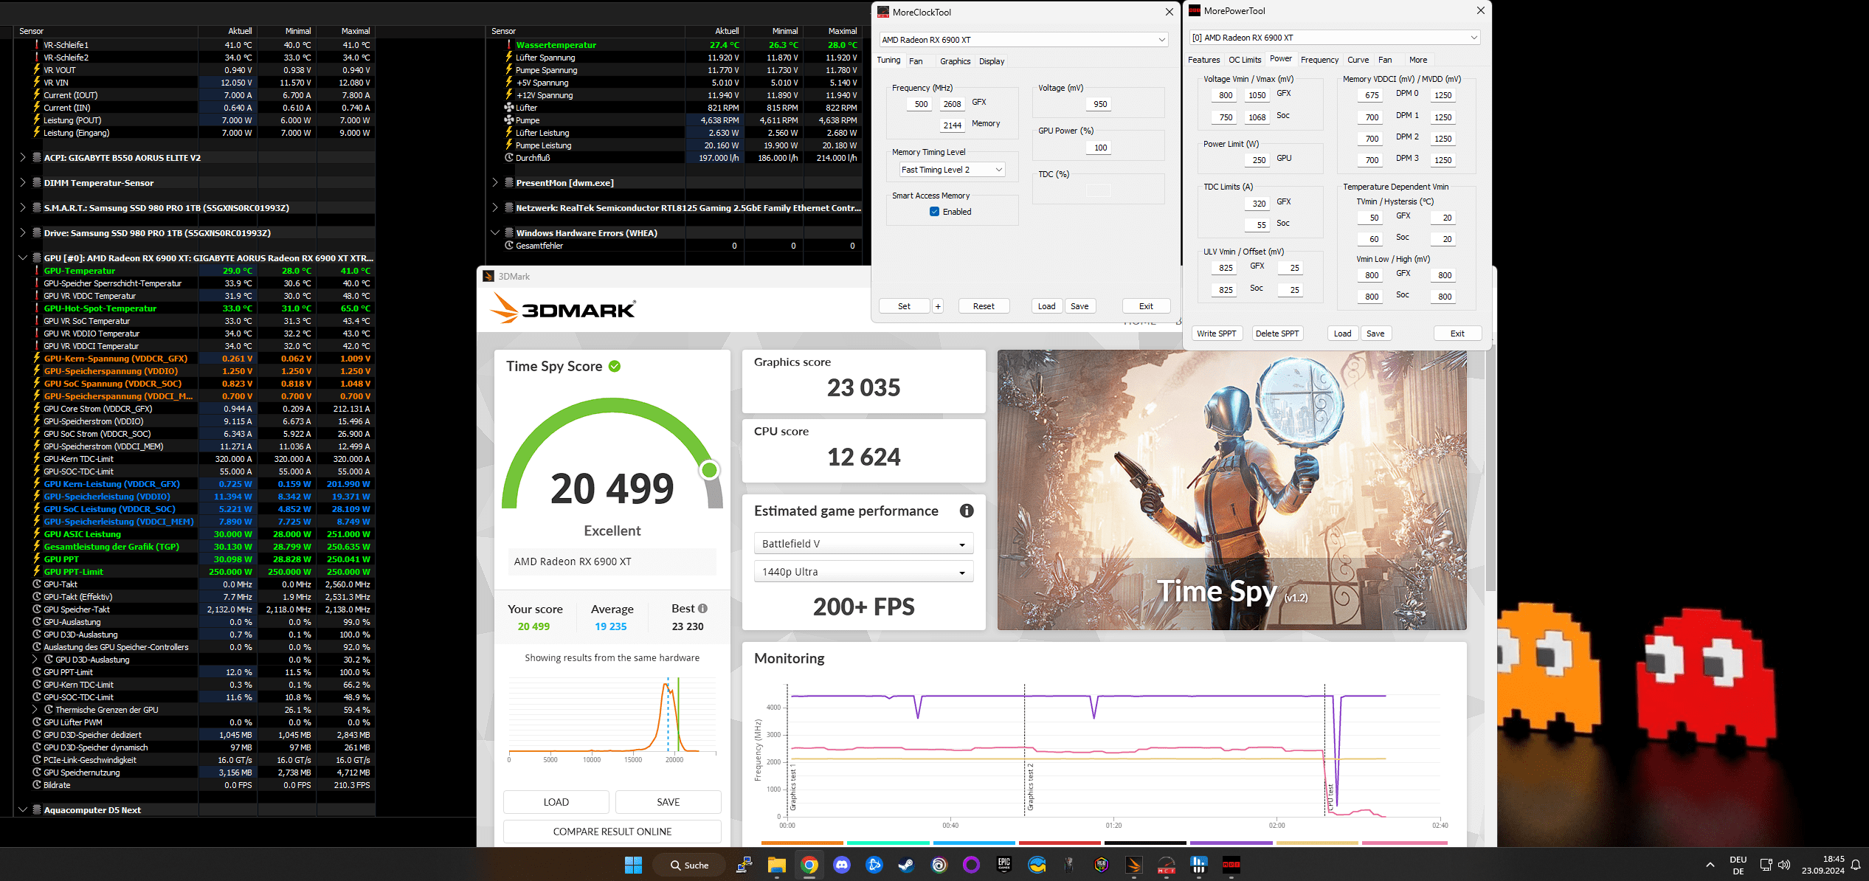Open the Windows Start menu
Viewport: 1869px width, 881px height.
click(x=633, y=865)
